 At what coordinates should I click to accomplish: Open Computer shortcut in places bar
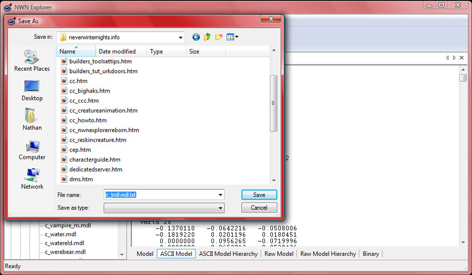[32, 150]
